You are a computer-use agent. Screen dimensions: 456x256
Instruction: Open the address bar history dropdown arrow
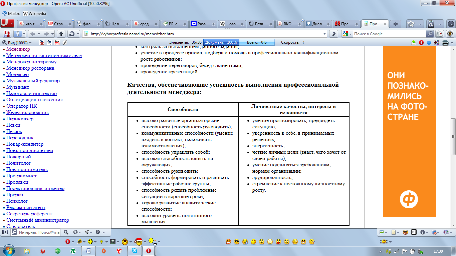pos(325,34)
